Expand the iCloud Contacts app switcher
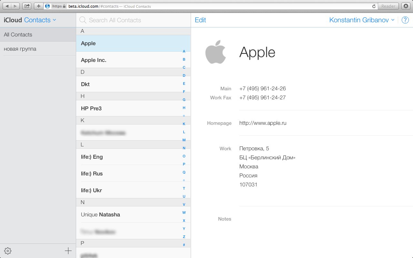This screenshot has width=413, height=258. point(40,20)
